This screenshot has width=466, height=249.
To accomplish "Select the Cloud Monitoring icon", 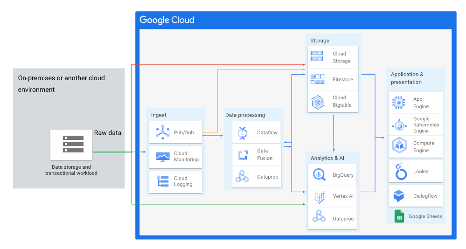I will pyautogui.click(x=162, y=157).
